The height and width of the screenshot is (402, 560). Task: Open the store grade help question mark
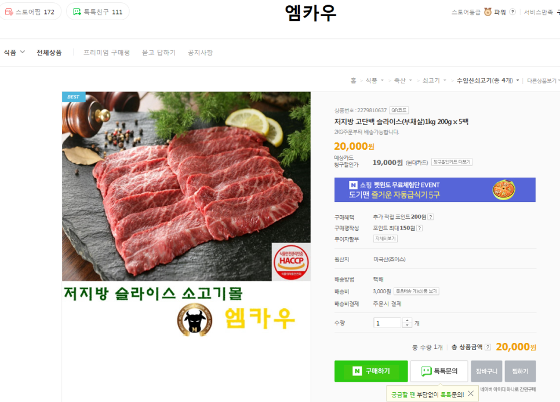coord(512,12)
